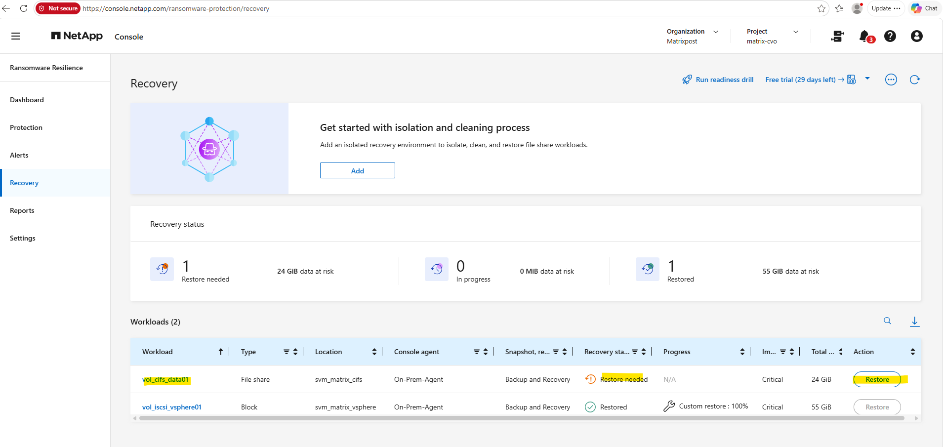Filter the Type column
Screen dimensions: 943x447
(x=287, y=352)
